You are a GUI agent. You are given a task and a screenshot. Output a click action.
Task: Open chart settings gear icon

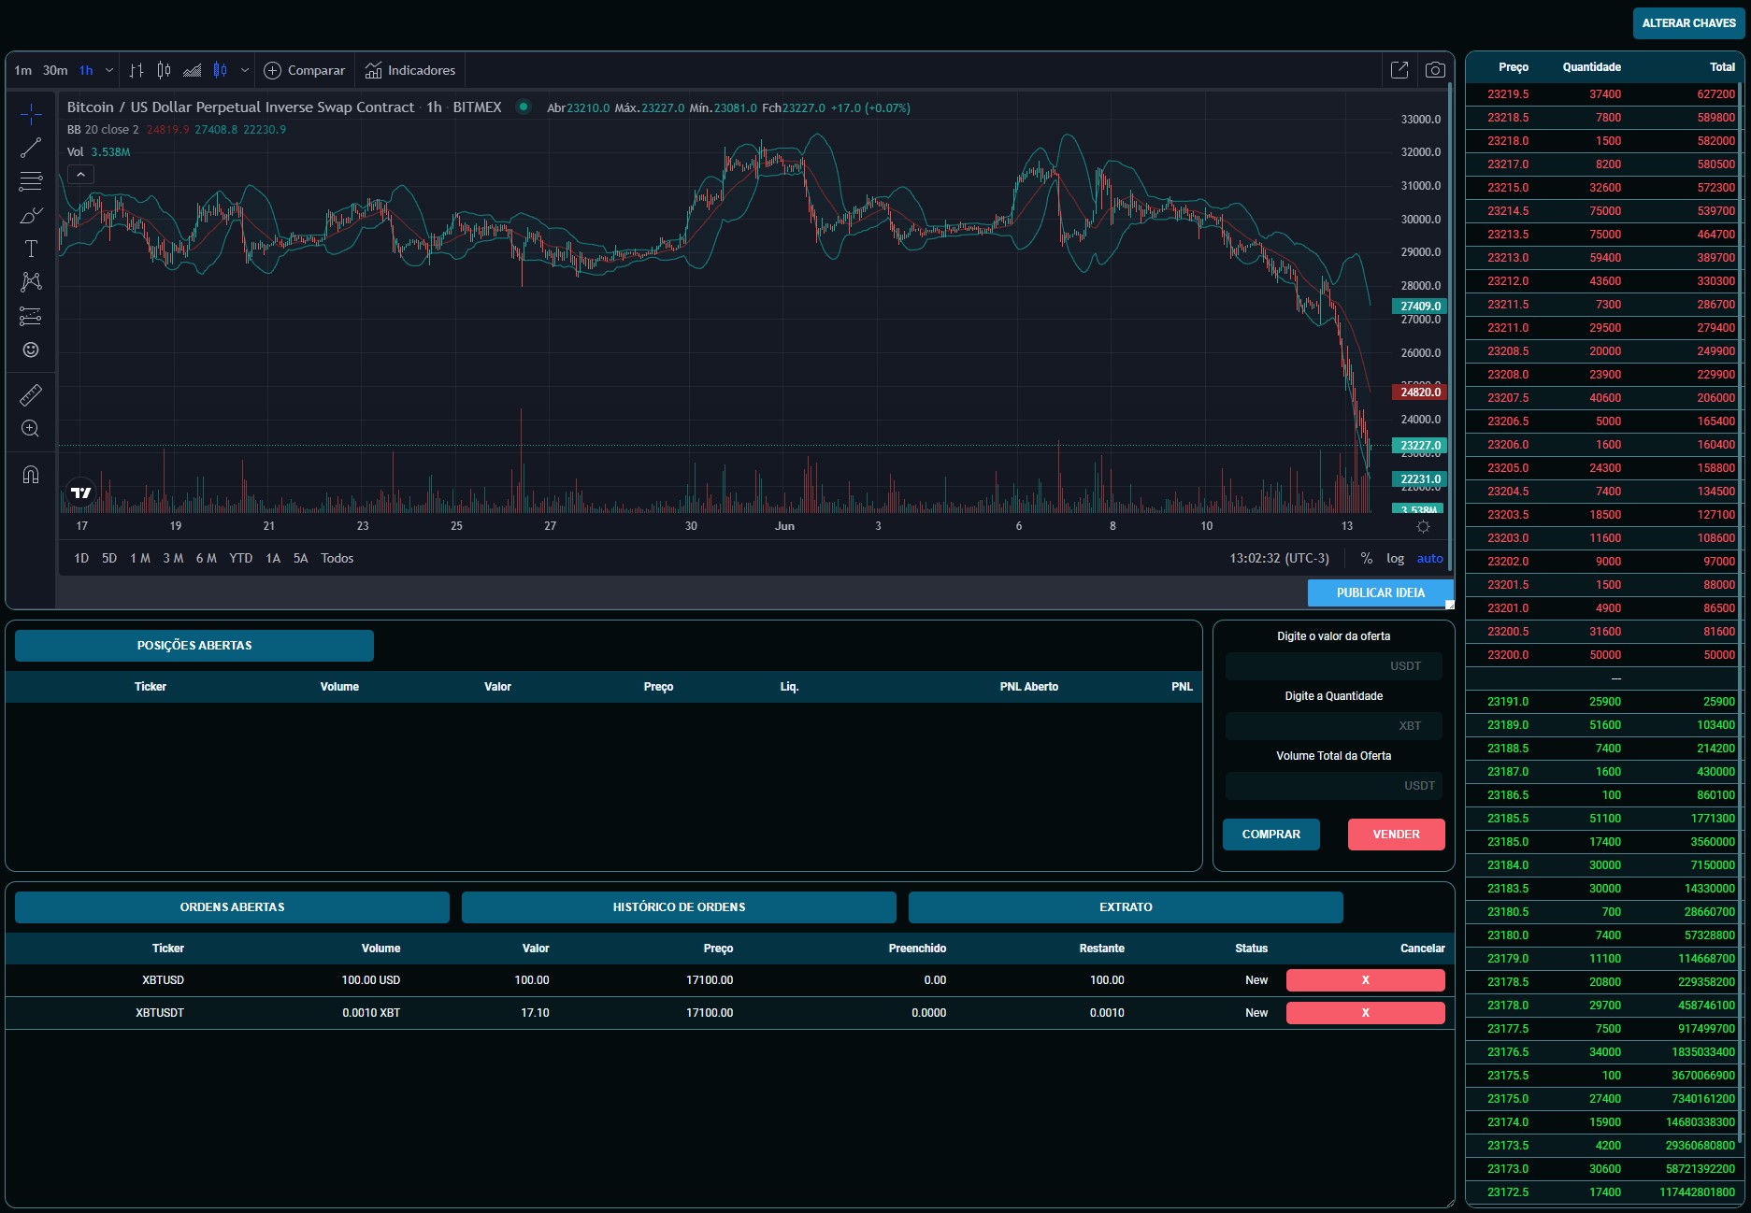[1423, 527]
